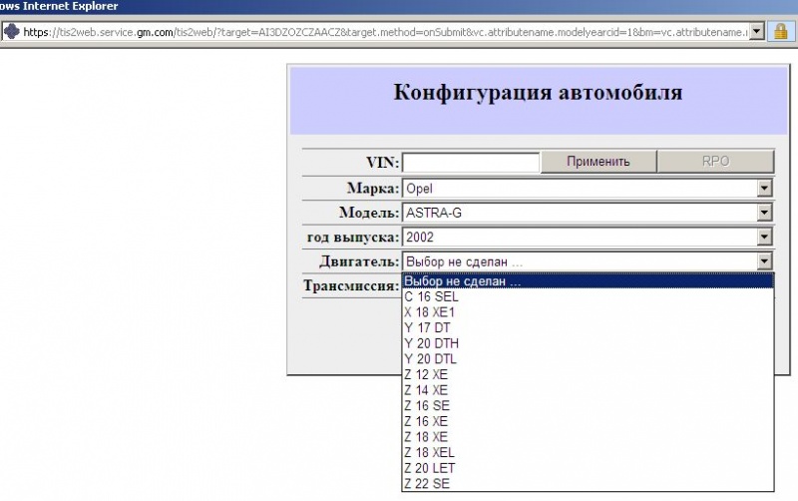Select engine Y 17 DT
798x501 pixels.
click(x=588, y=328)
